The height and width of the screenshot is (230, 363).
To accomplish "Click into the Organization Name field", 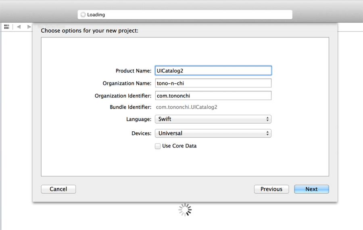I will (213, 83).
